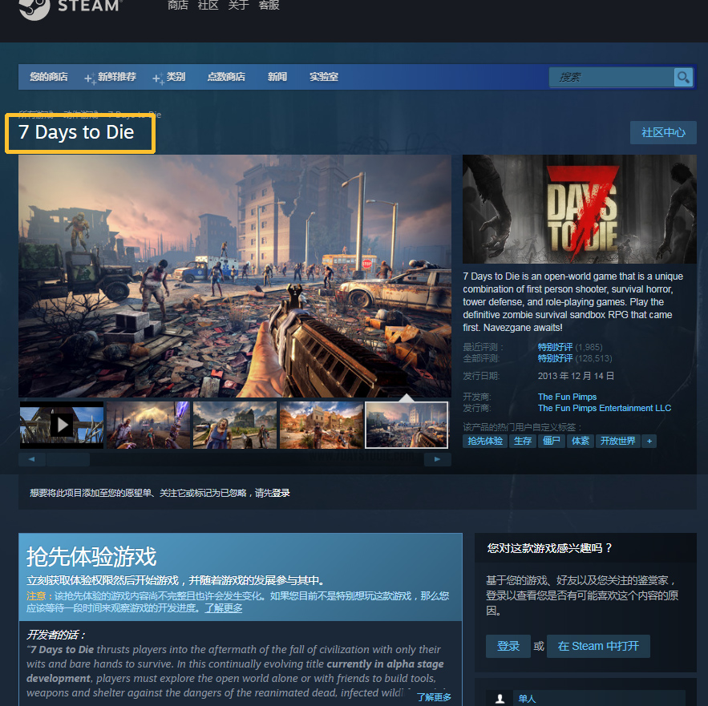Select the desert town screenshot thumbnail
708x706 pixels.
pyautogui.click(x=322, y=425)
